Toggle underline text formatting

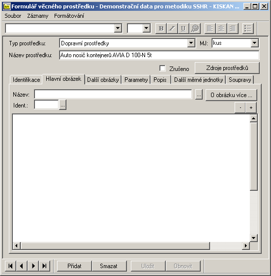pyautogui.click(x=183, y=29)
